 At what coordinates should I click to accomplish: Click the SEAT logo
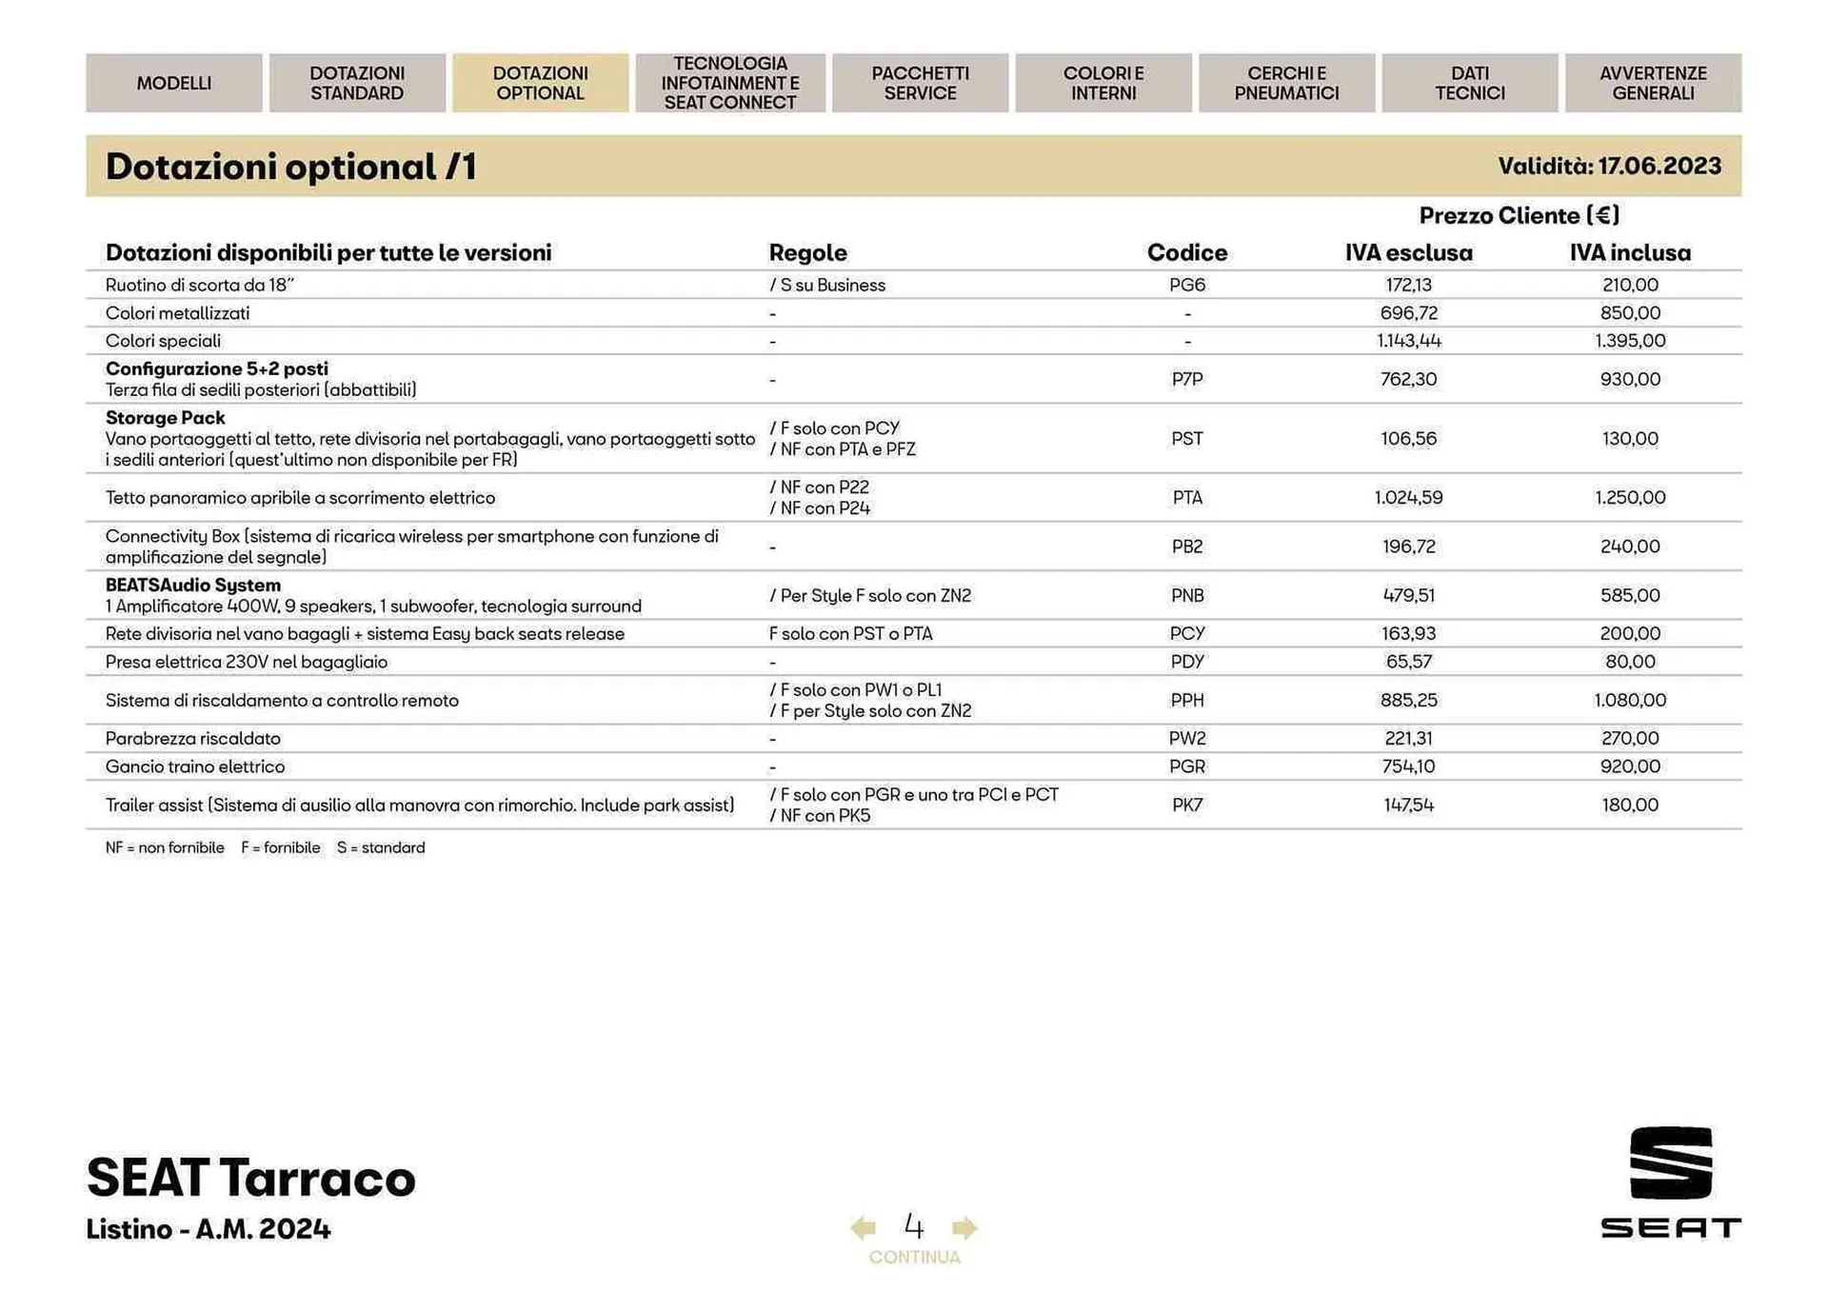point(1671,1183)
